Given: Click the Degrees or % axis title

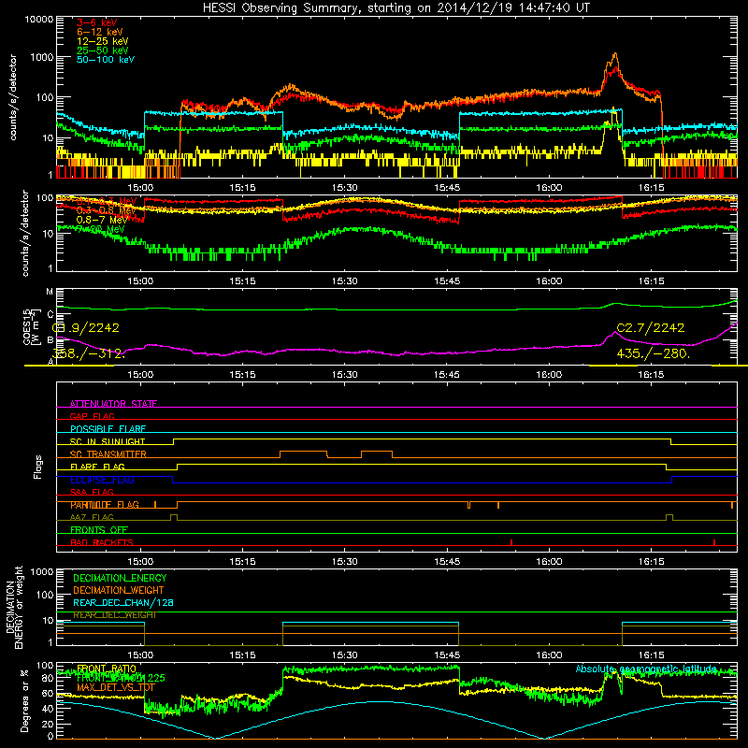Looking at the screenshot, I should (x=24, y=701).
